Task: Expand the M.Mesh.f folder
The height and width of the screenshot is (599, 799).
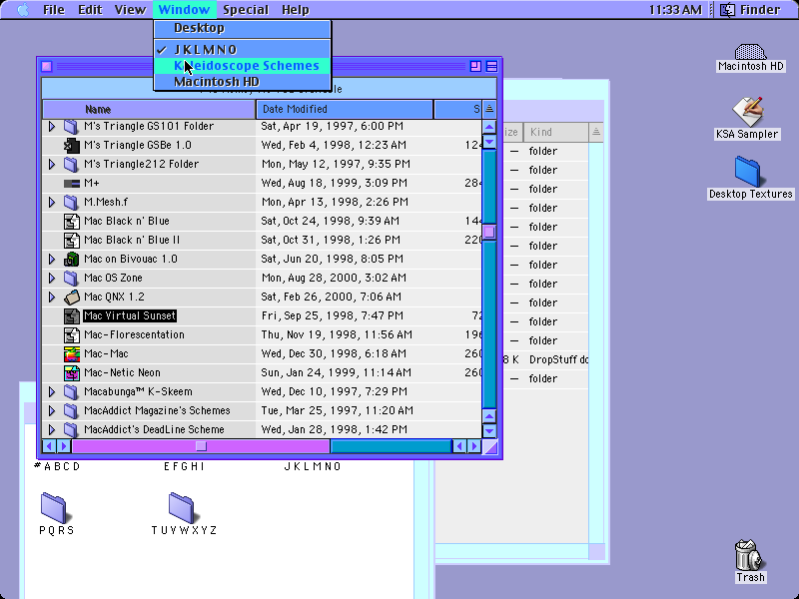Action: click(x=52, y=203)
